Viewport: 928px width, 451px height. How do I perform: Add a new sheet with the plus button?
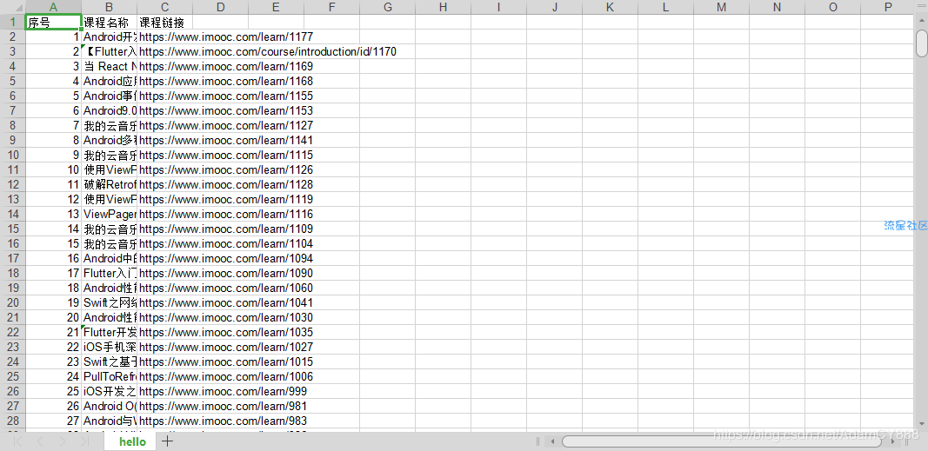coord(168,441)
